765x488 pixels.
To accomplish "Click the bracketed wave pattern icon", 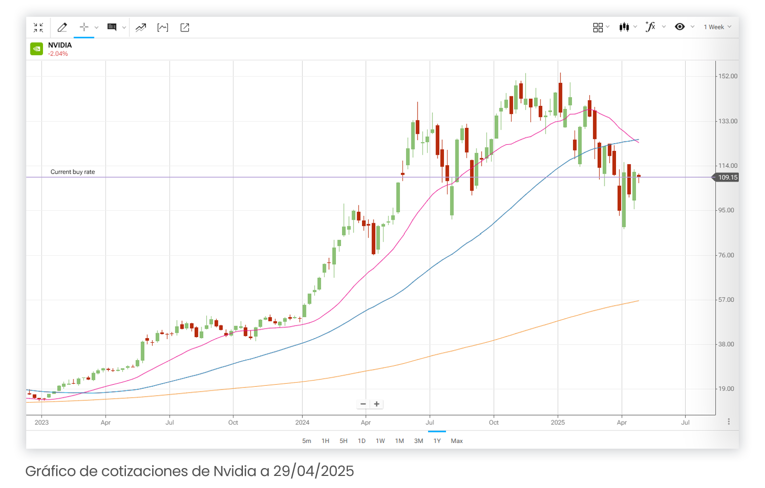I will [x=163, y=28].
